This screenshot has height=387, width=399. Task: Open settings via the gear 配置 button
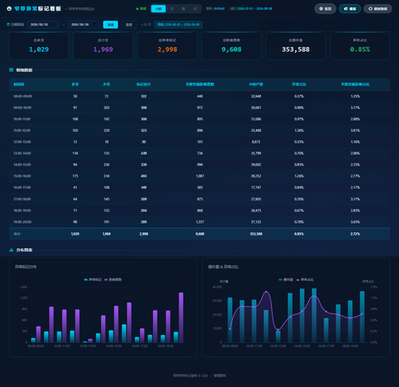click(x=325, y=9)
